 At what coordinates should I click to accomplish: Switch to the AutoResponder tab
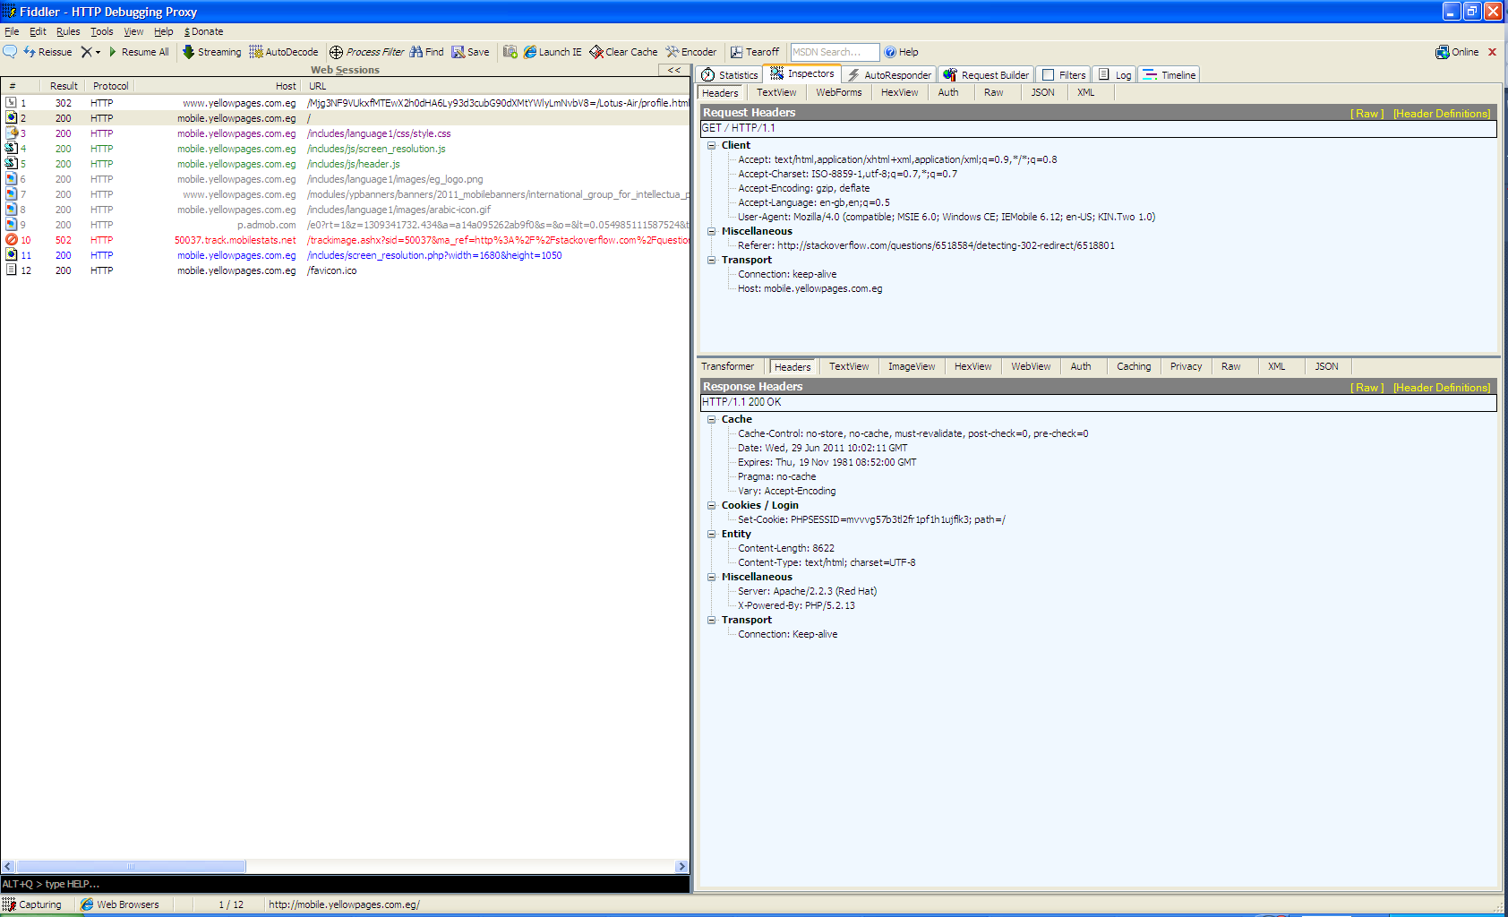889,75
